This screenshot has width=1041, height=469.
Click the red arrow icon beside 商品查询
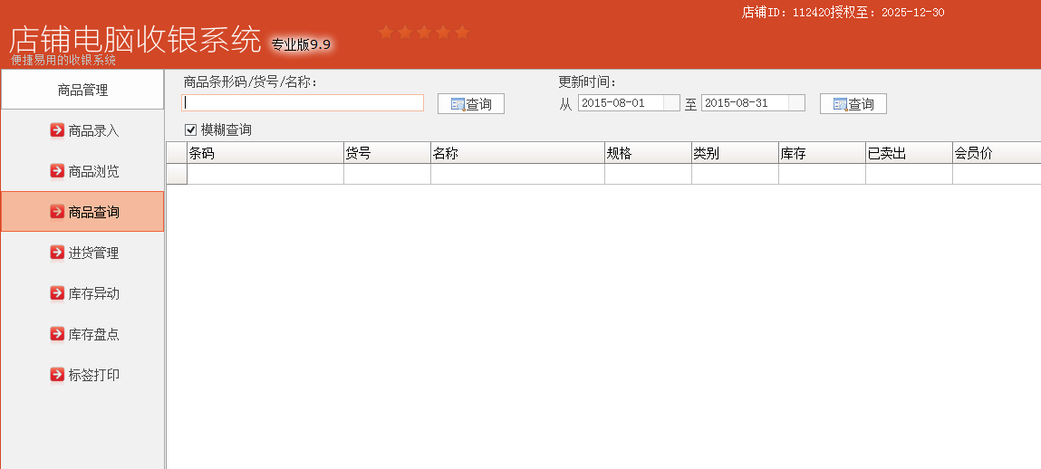(57, 212)
